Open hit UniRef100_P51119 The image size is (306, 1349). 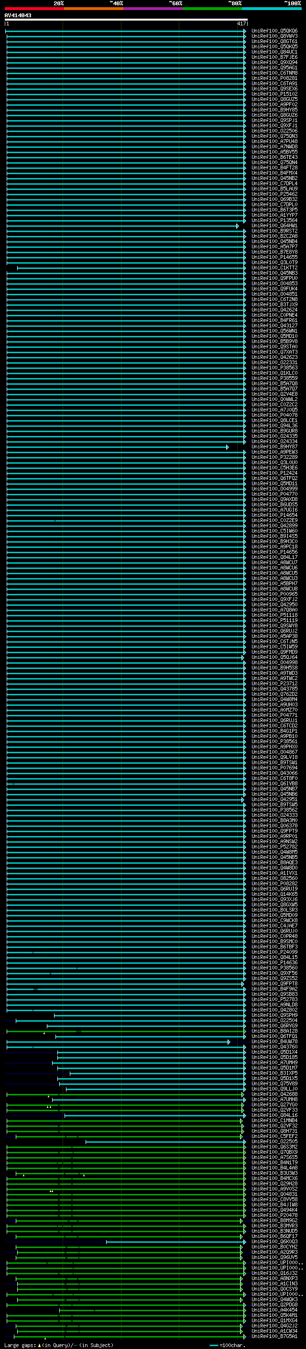point(274,621)
